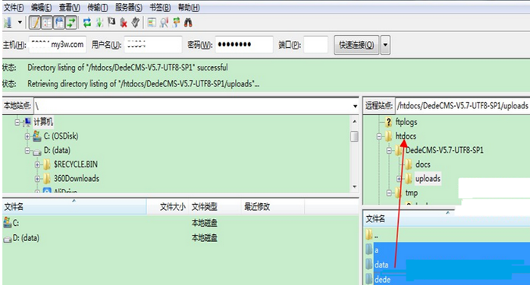Collapse the D: (data) tree node
Viewport: 530px width, 285px height.
[27, 150]
